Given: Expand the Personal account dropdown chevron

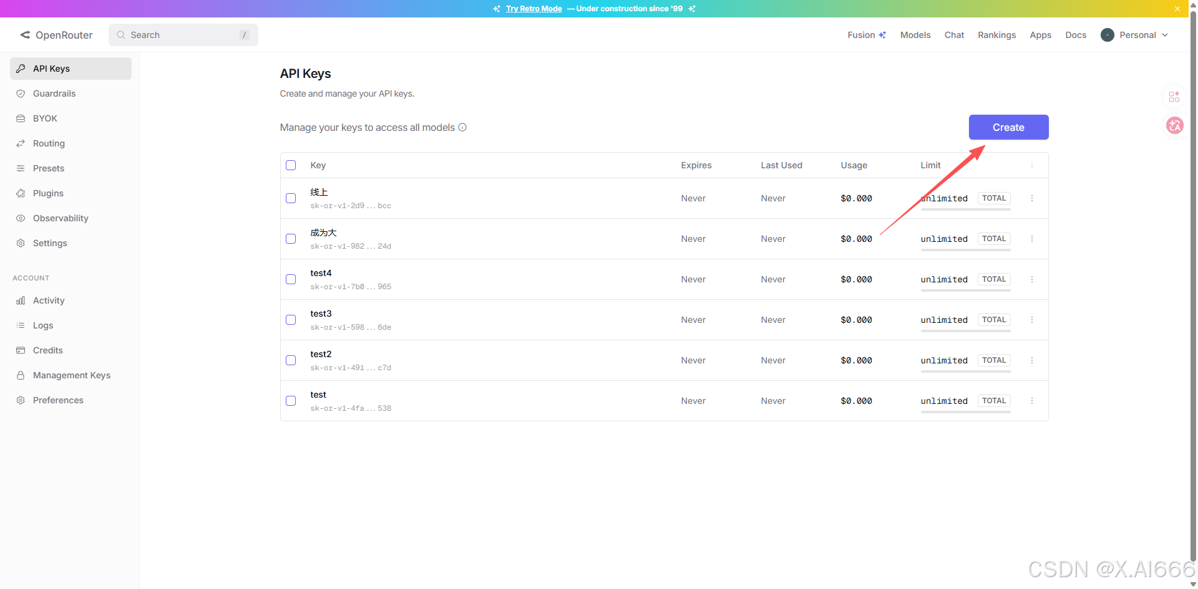Looking at the screenshot, I should 1165,35.
